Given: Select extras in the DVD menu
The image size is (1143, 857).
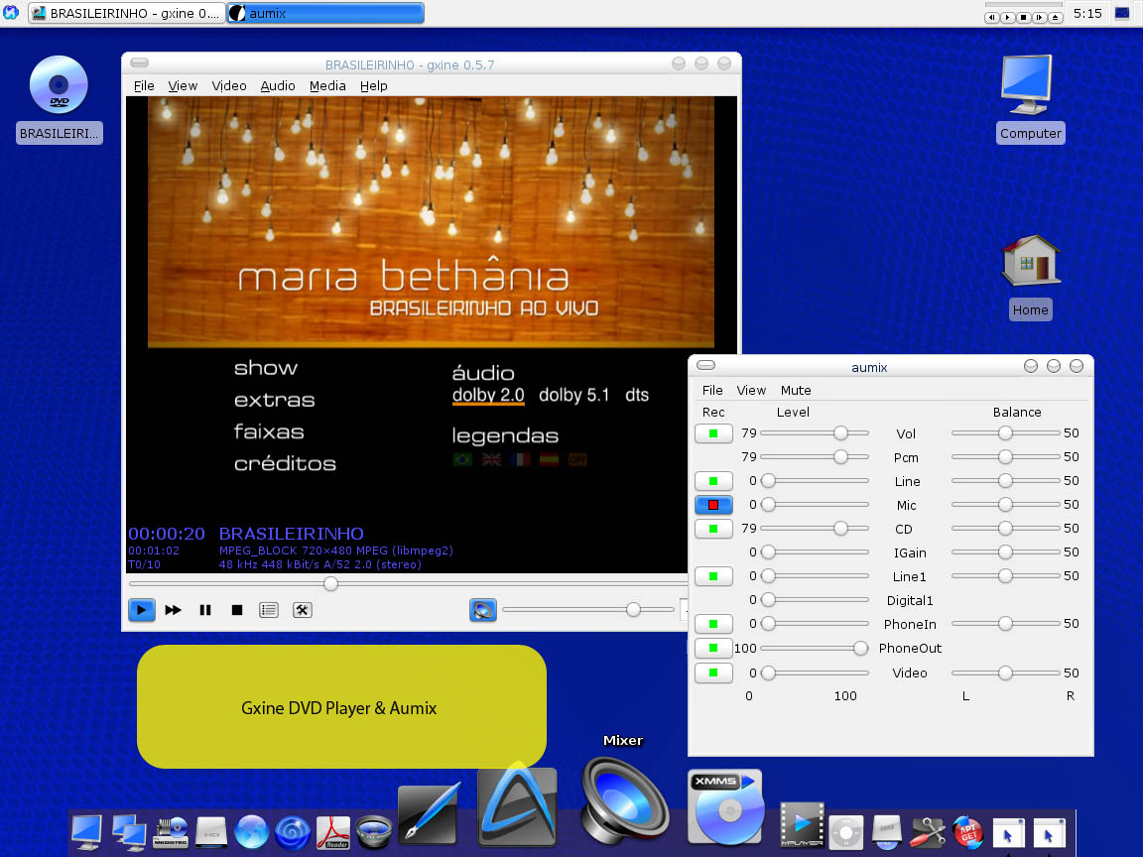Looking at the screenshot, I should pos(274,400).
